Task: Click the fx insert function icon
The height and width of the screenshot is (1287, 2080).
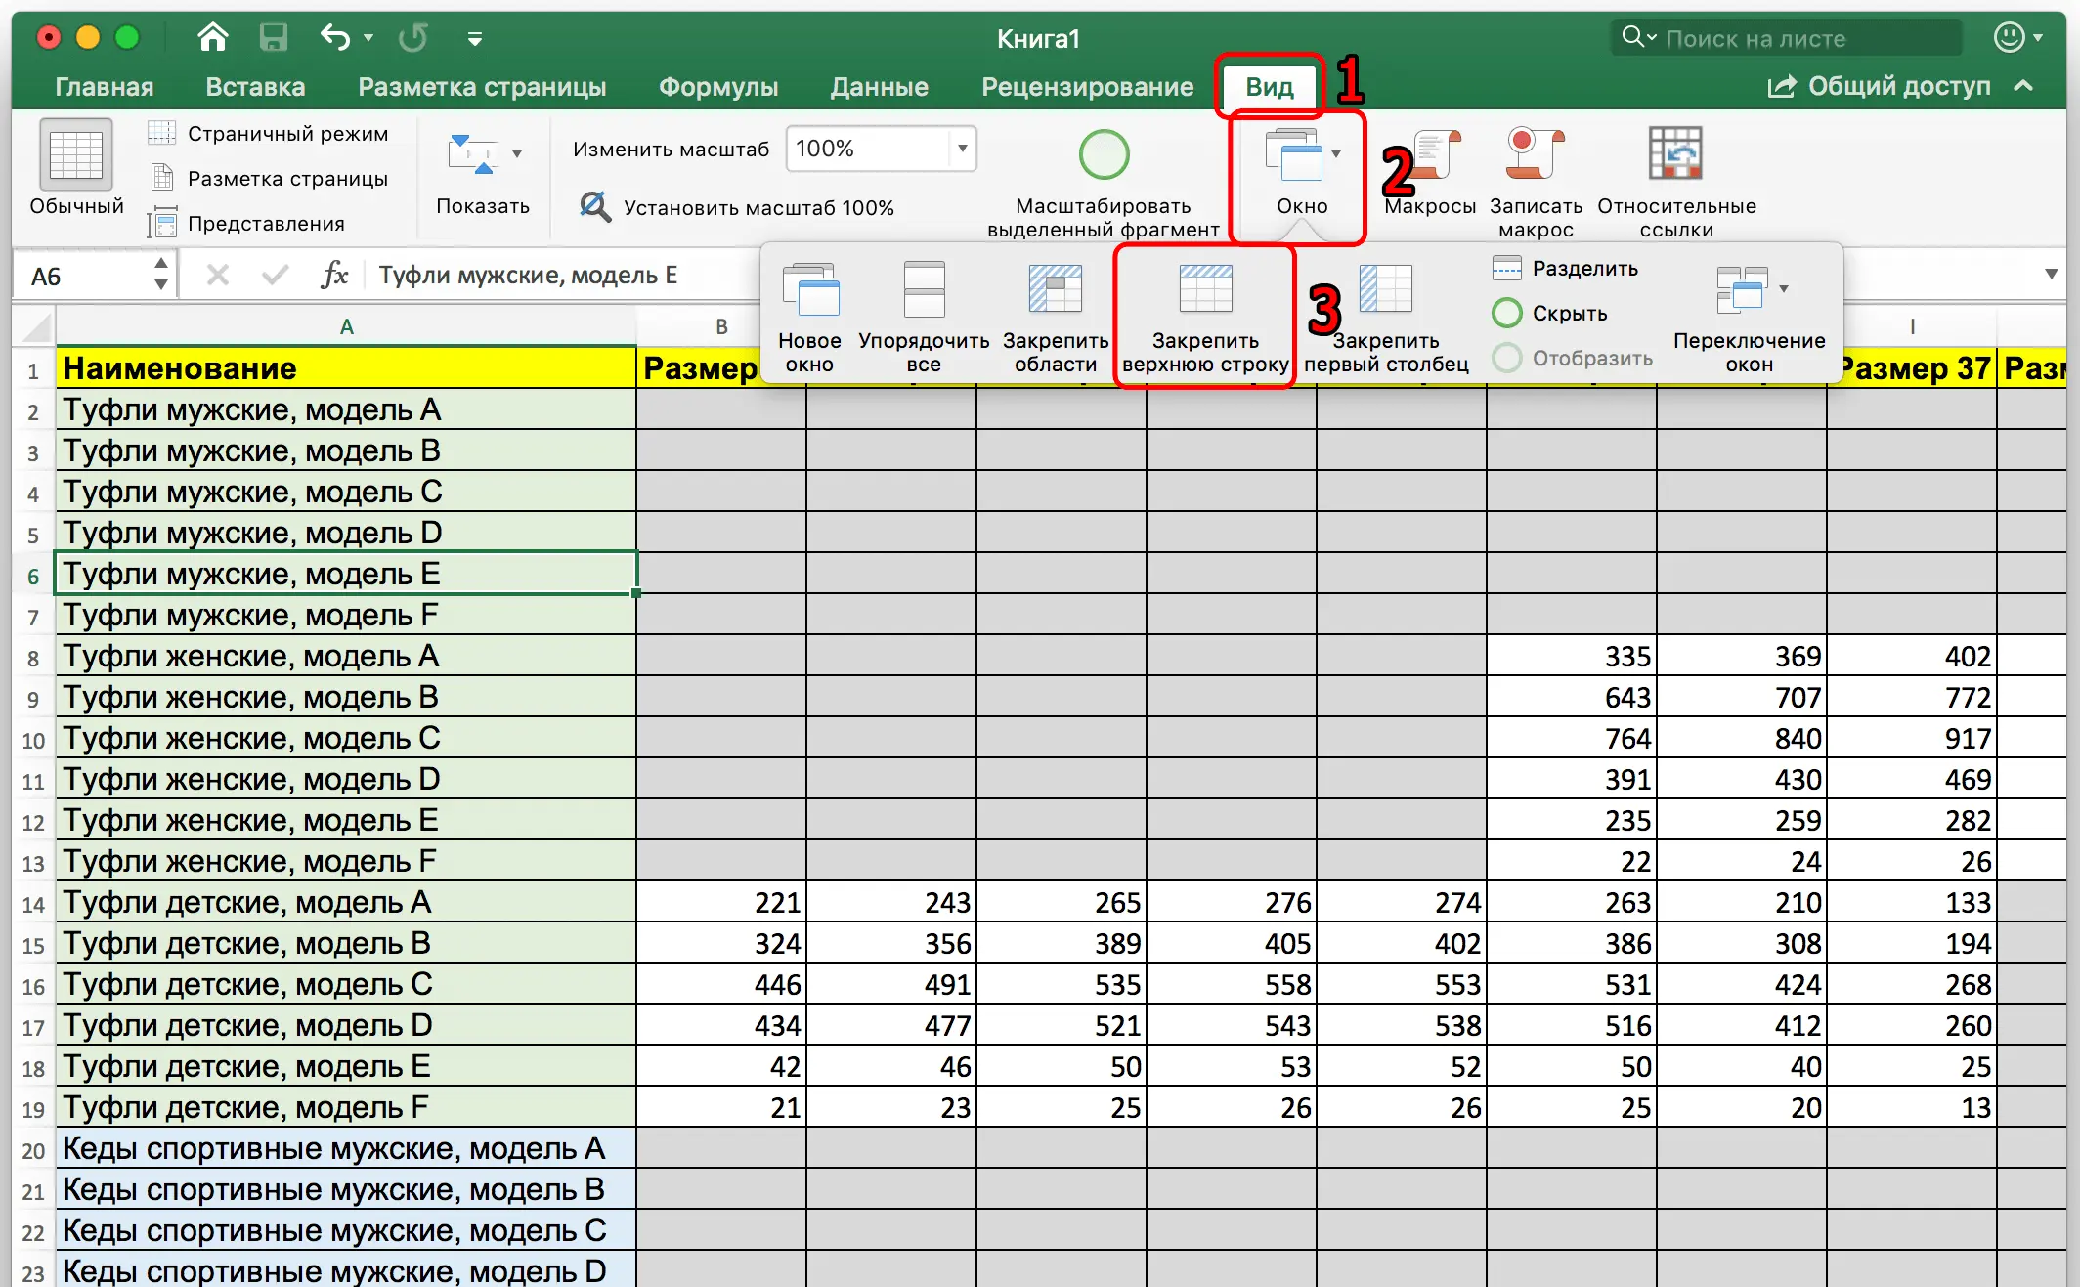Action: pyautogui.click(x=334, y=275)
